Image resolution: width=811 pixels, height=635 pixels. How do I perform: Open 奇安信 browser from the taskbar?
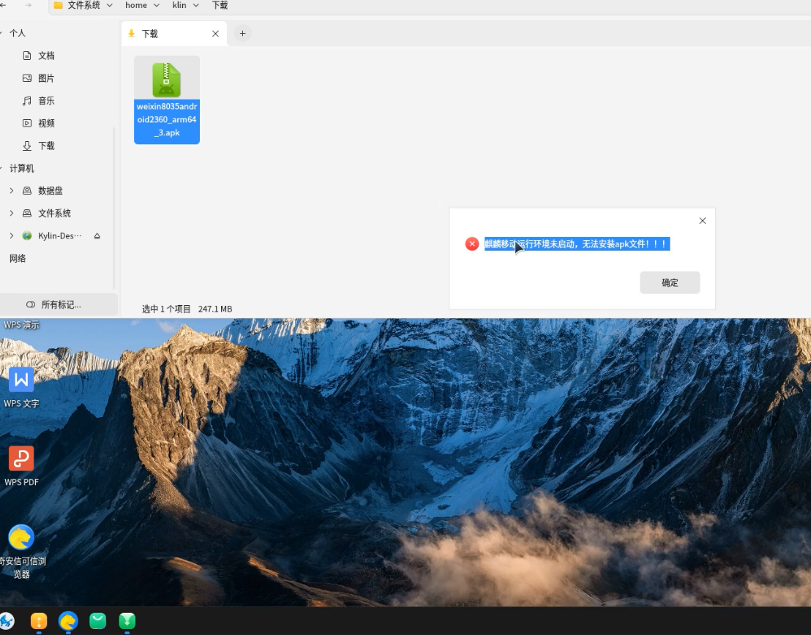(68, 621)
